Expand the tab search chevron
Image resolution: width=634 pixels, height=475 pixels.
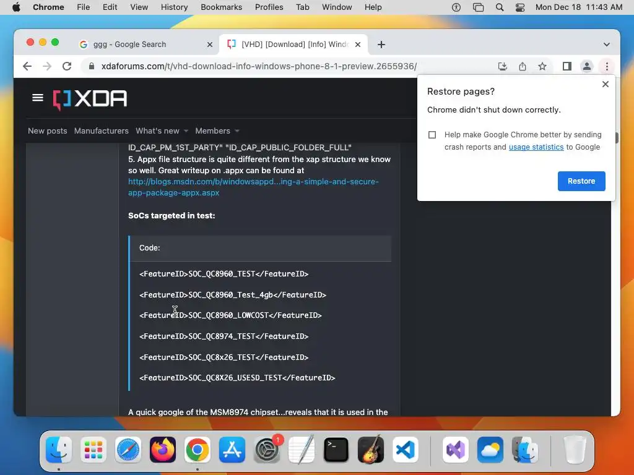click(607, 45)
